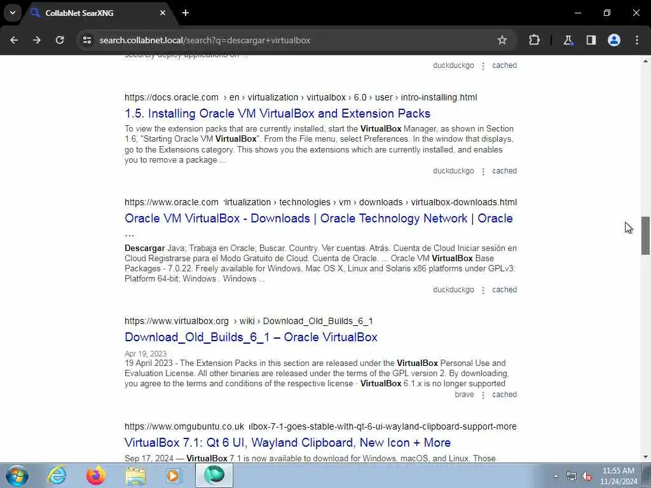This screenshot has width=651, height=488.
Task: Launch Firefox from the taskbar
Action: tap(95, 475)
